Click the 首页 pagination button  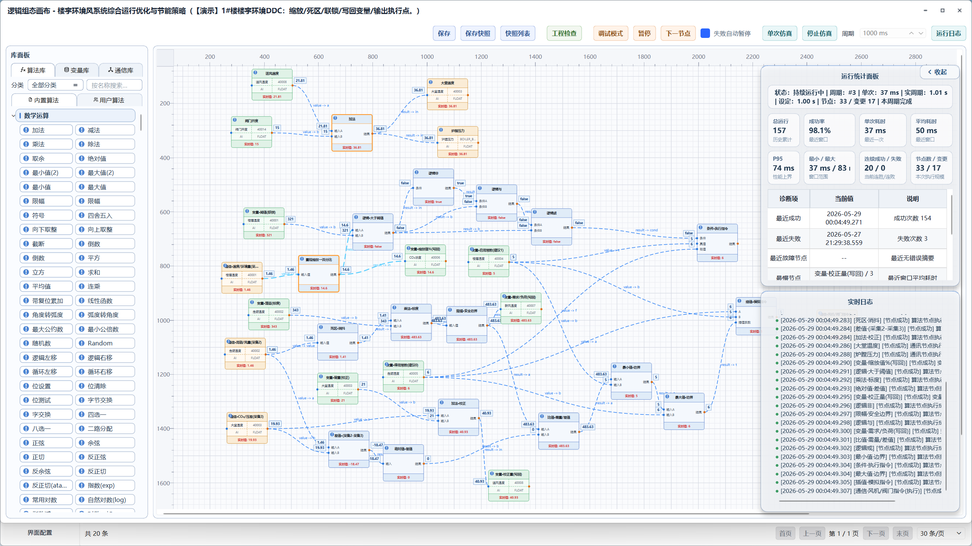(x=785, y=533)
